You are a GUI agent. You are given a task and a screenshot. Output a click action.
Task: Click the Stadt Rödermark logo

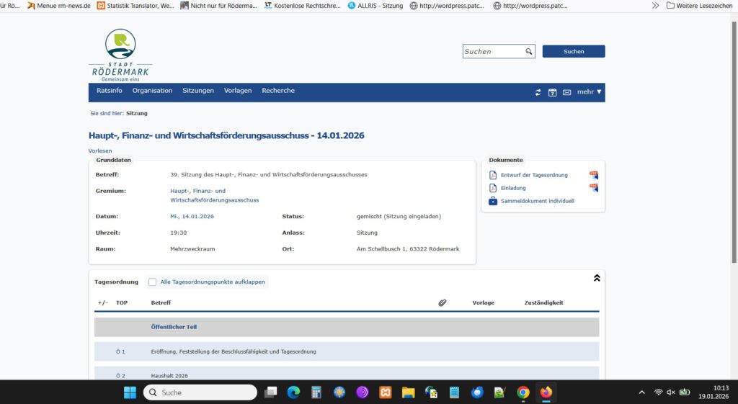click(x=120, y=54)
